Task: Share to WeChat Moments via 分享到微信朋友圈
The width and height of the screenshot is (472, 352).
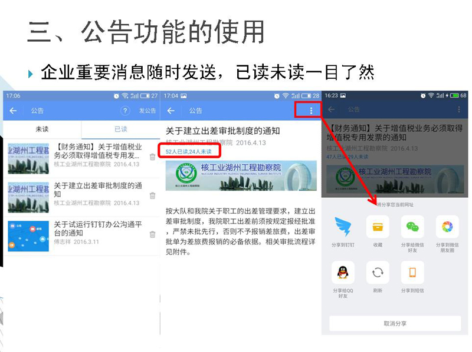Action: (447, 227)
